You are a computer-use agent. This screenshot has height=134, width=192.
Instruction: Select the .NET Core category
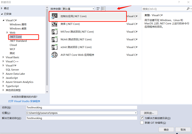coord(16,37)
